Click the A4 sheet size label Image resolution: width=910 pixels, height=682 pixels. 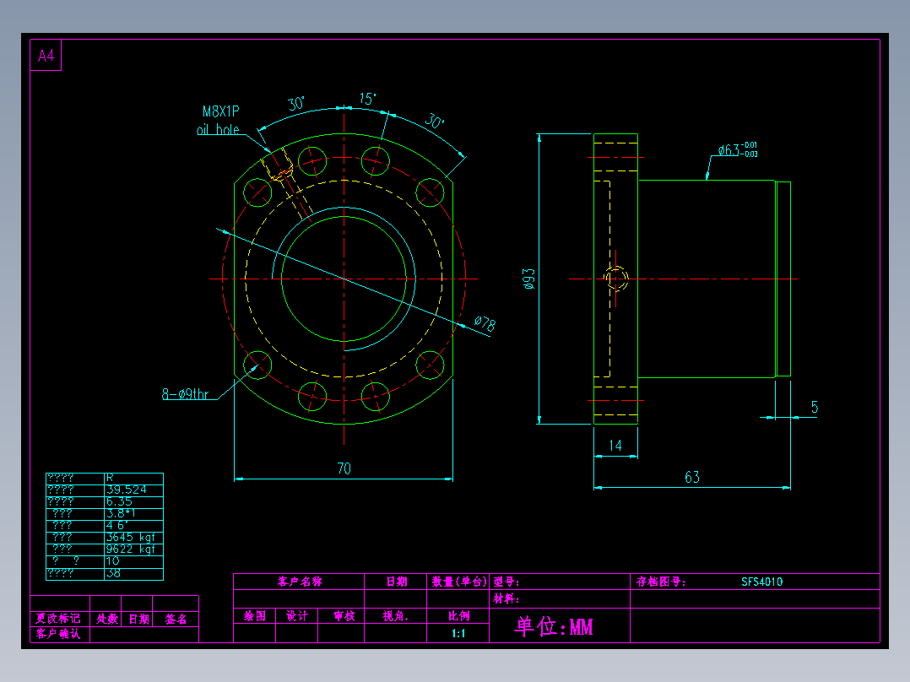pos(46,56)
